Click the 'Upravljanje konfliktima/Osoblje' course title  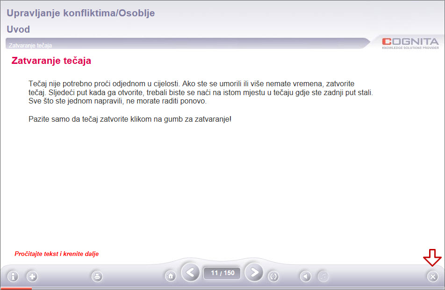click(81, 13)
